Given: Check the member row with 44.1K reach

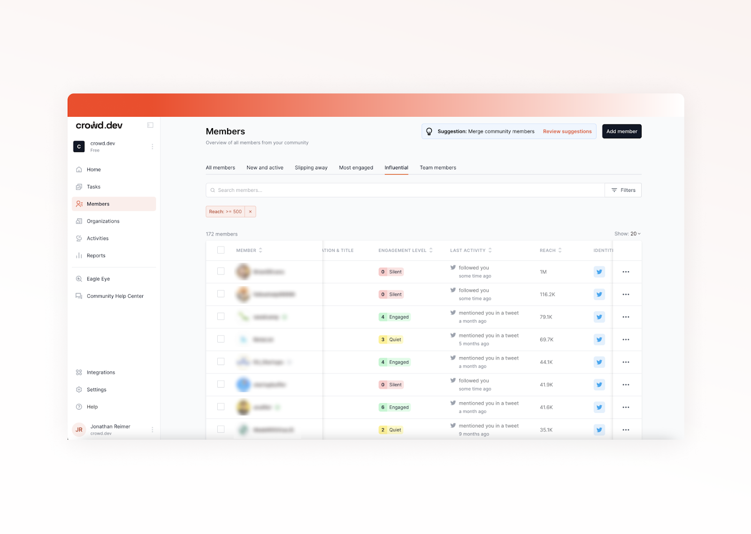Looking at the screenshot, I should tap(221, 361).
